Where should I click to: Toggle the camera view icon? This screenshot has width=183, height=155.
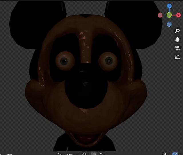click(x=177, y=48)
